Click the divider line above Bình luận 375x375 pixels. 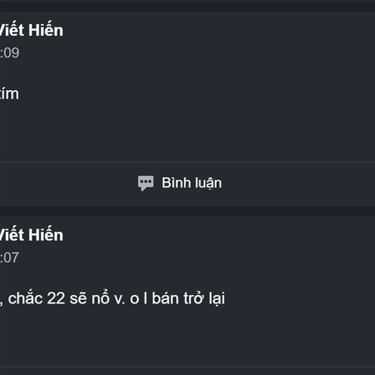[x=187, y=162]
